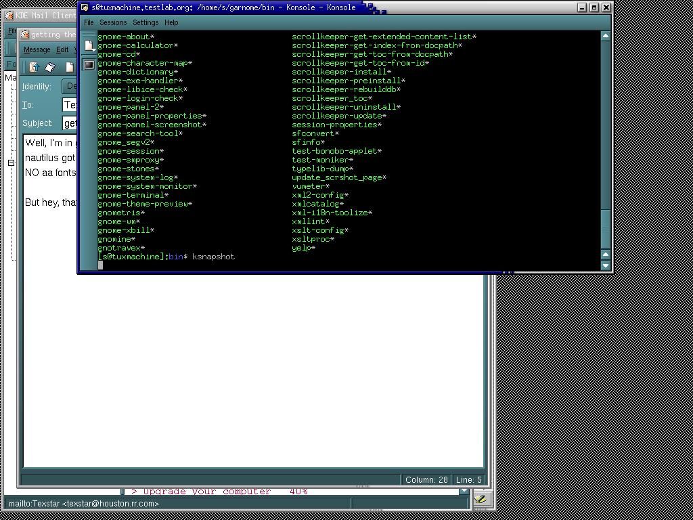Click 'gnome-dictionary*' in the terminal output
The image size is (693, 520).
click(x=138, y=72)
